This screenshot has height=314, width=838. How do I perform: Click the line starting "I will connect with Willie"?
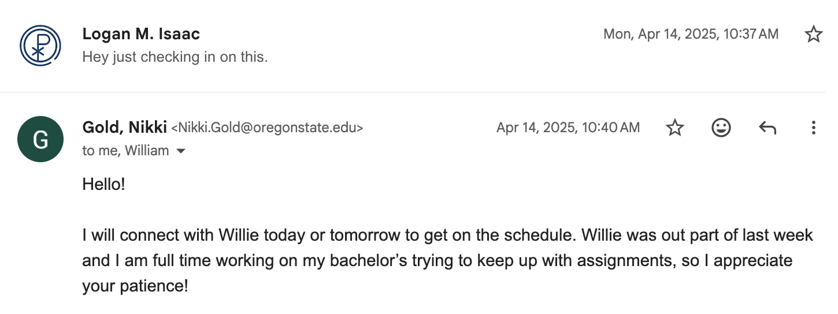(x=447, y=235)
